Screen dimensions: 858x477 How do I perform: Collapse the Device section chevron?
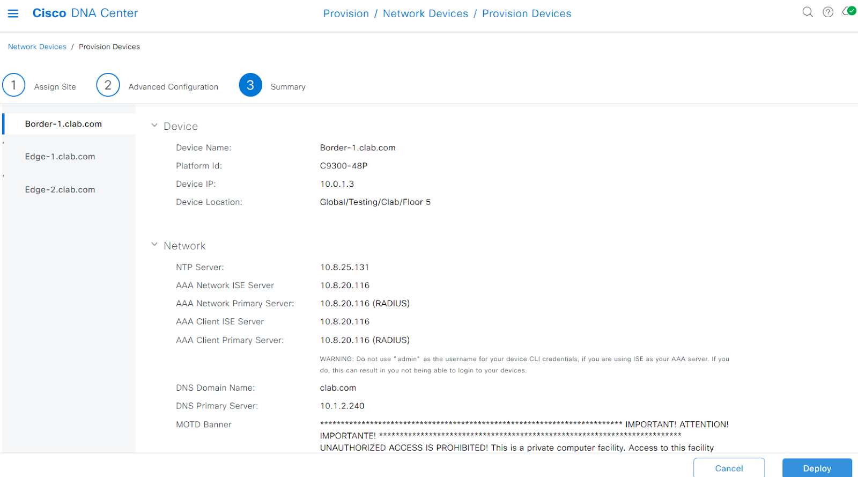click(x=154, y=126)
